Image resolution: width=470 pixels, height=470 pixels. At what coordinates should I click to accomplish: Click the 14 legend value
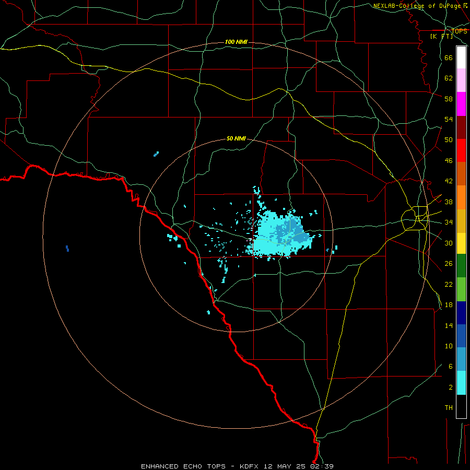(449, 325)
